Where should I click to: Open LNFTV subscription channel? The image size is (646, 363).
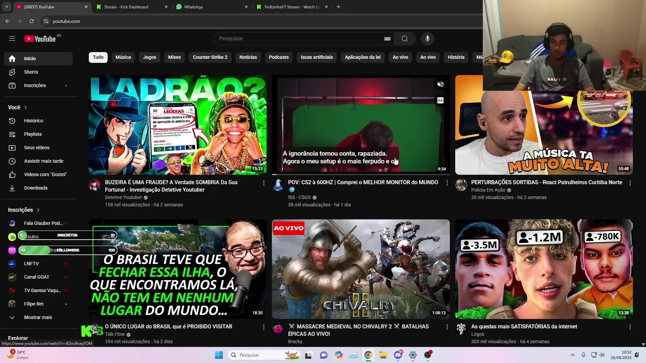pos(38,264)
